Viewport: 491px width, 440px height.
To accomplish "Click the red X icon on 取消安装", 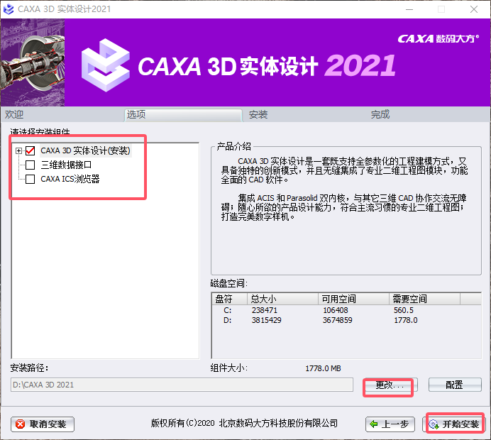I will coord(21,424).
